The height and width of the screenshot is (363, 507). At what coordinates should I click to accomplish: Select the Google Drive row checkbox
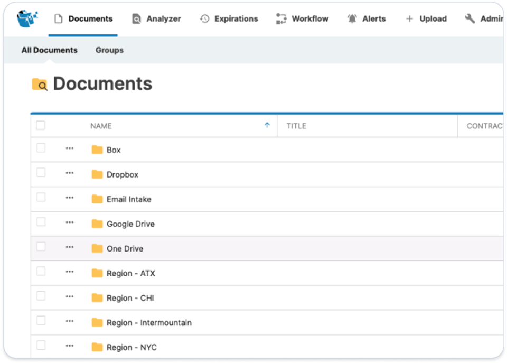click(x=41, y=222)
